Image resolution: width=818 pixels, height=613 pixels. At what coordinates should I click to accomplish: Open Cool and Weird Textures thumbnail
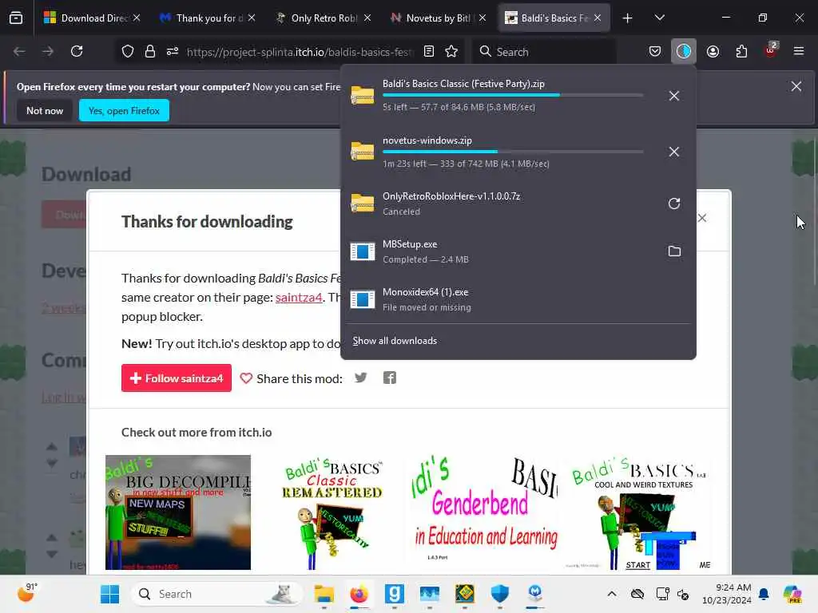(x=639, y=512)
